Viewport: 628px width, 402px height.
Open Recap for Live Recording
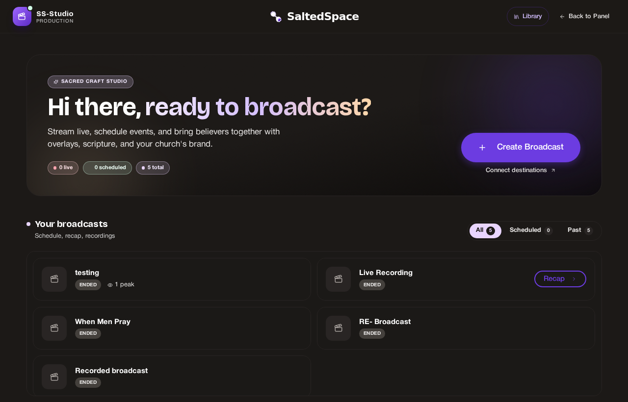click(560, 279)
